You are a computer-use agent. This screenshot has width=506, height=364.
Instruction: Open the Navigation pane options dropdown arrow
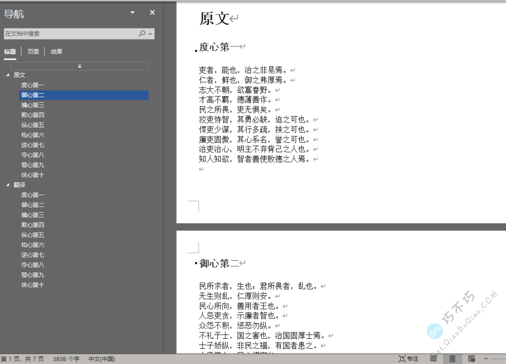pyautogui.click(x=131, y=12)
